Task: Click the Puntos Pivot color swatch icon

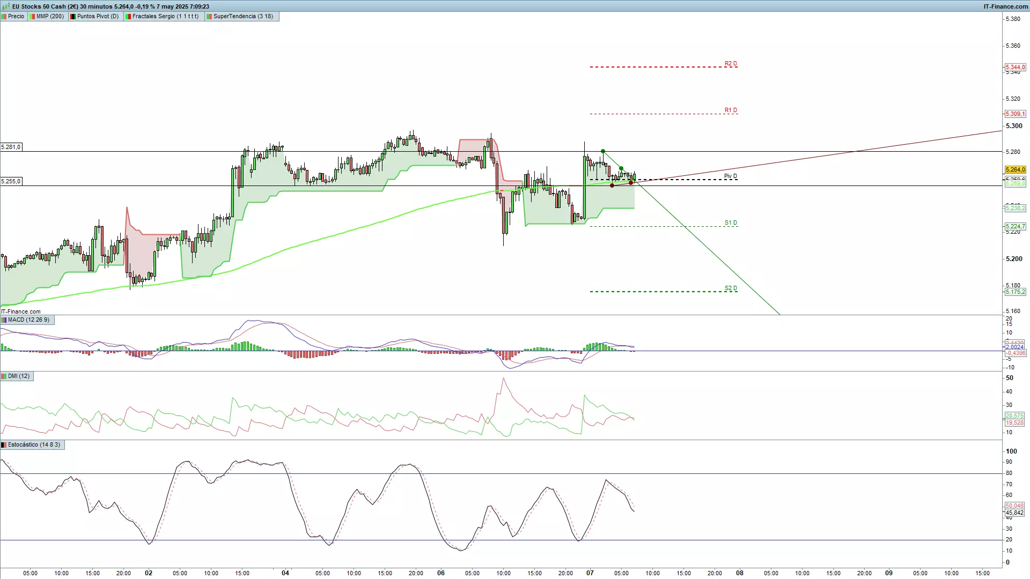Action: pos(72,16)
